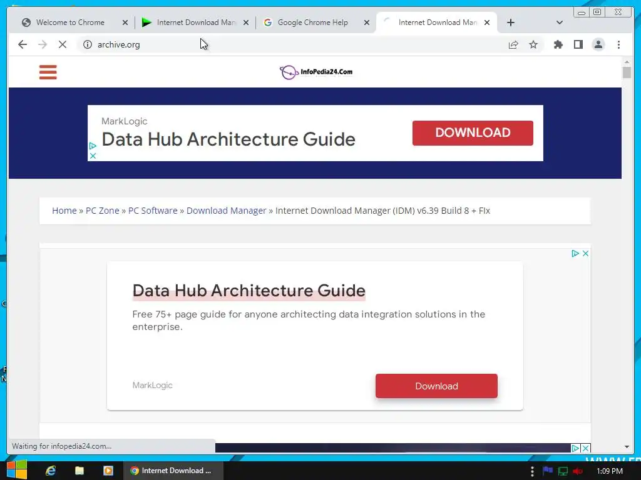Click the MarkLogic advertiser name in card
Viewport: 641px width, 480px height.
tap(152, 385)
